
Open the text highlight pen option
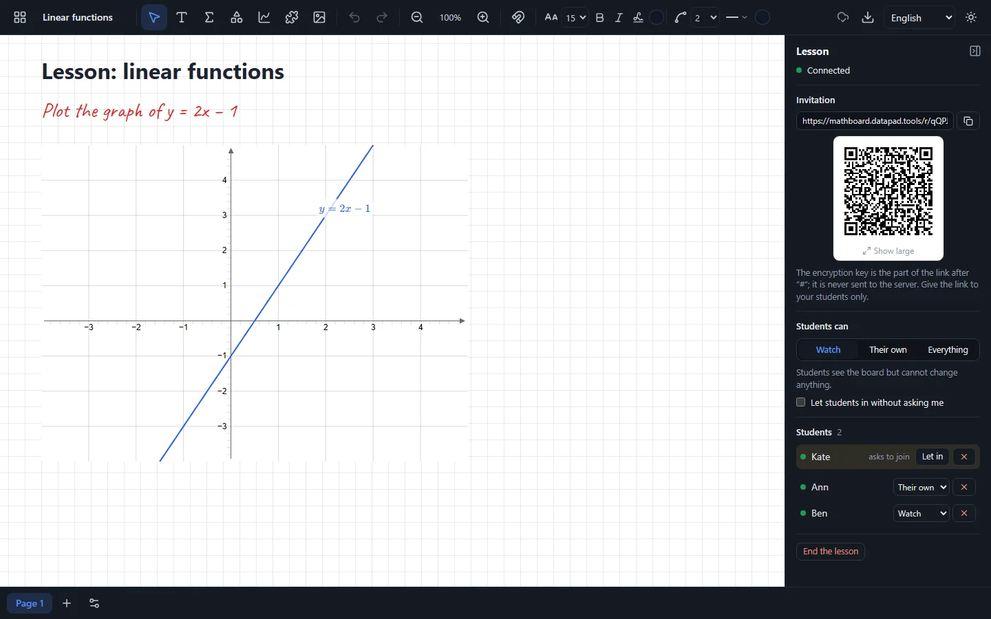tap(638, 18)
